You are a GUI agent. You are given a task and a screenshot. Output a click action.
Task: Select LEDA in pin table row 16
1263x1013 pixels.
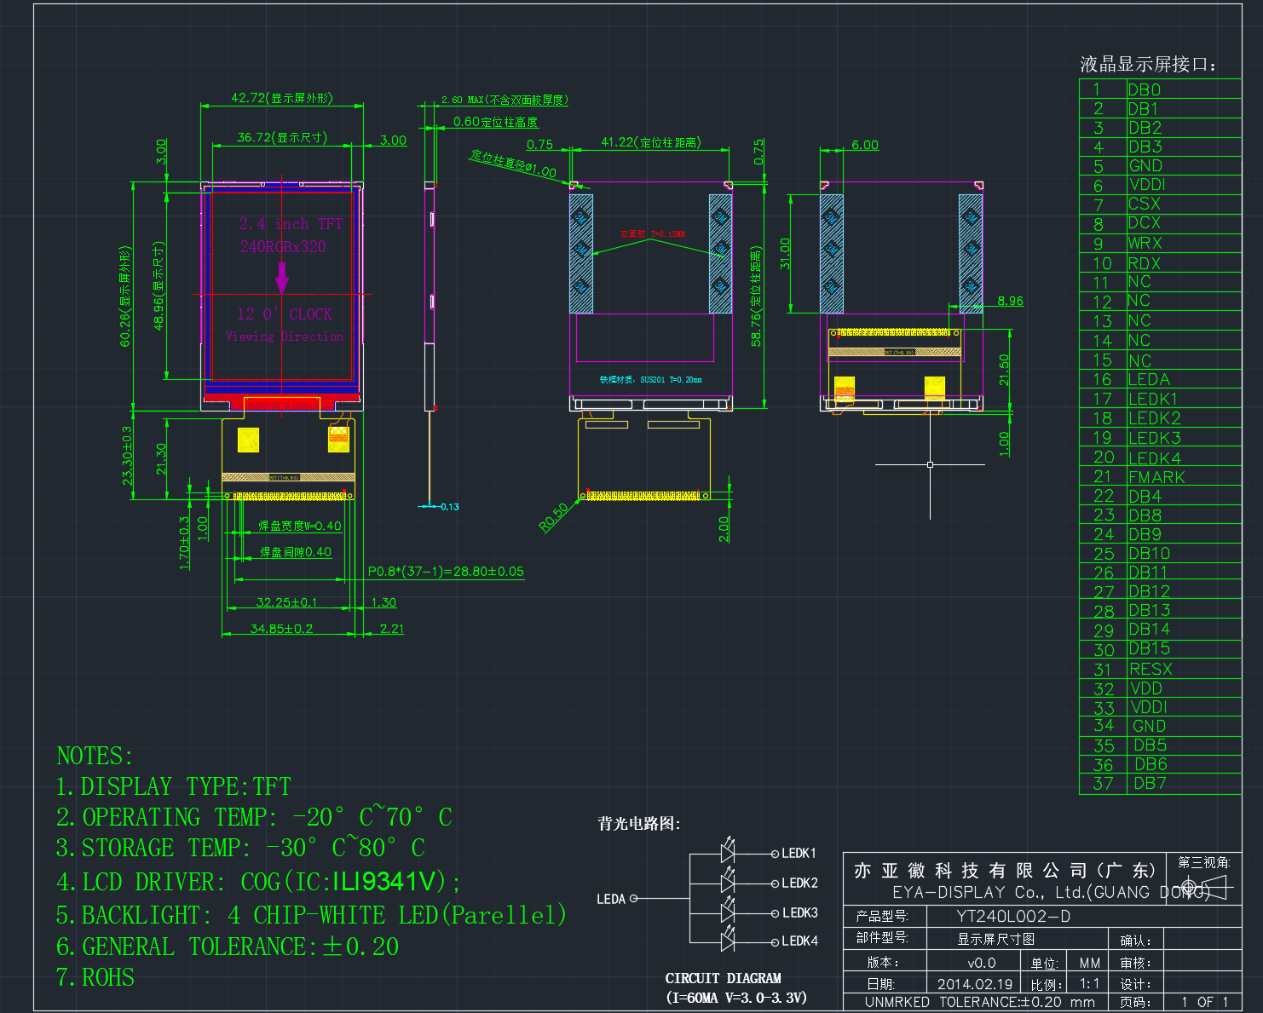(1149, 379)
